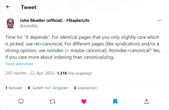Screen dimensions: 169x110
Task: View the 9 „Gefällt mir“-Angaben list
Action: (48, 88)
